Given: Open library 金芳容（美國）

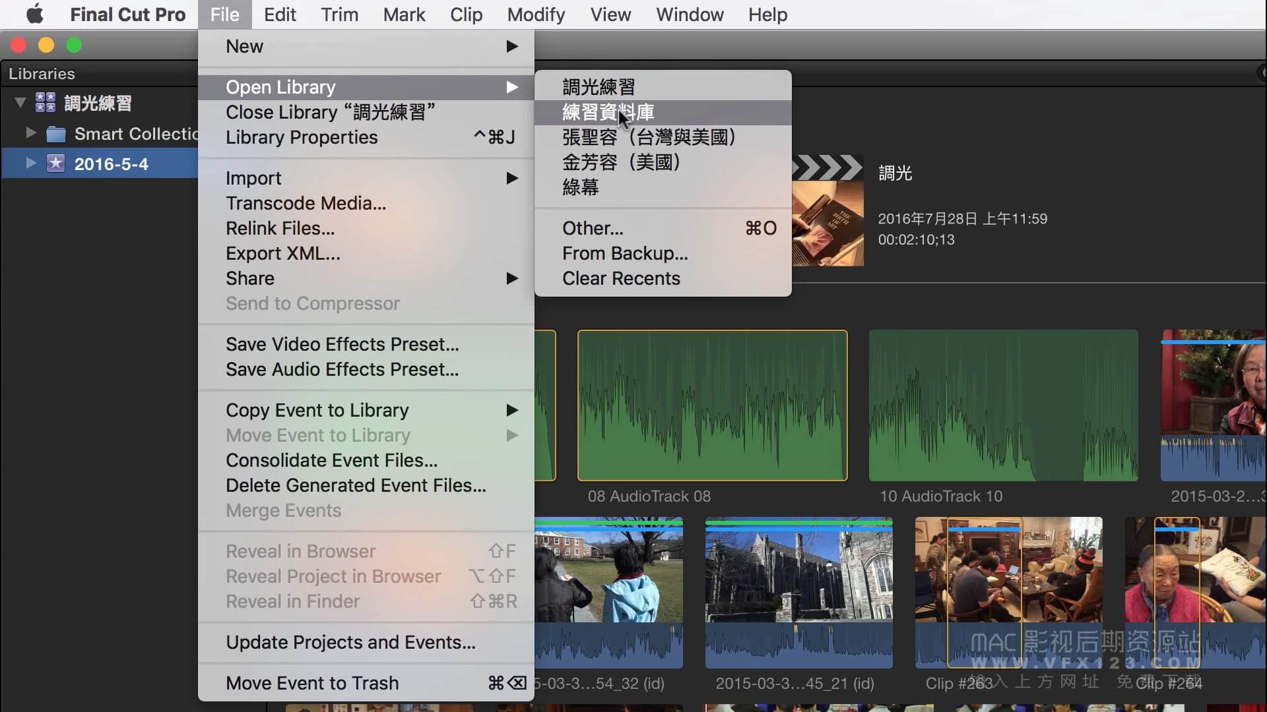Looking at the screenshot, I should pyautogui.click(x=663, y=162).
